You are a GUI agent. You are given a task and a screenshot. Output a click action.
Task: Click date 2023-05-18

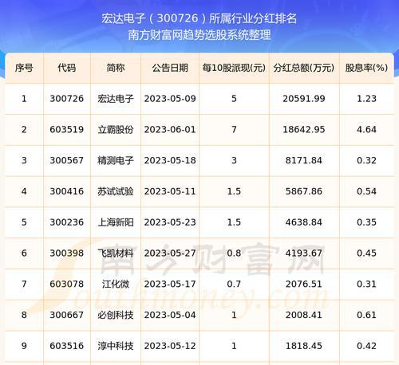tap(170, 160)
